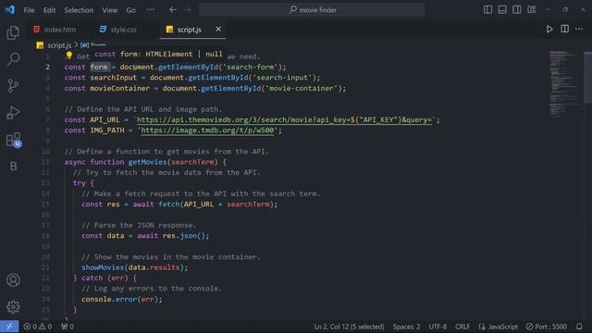This screenshot has height=333, width=592.
Task: Click the forwarded ports status indicator
Action: (68, 327)
